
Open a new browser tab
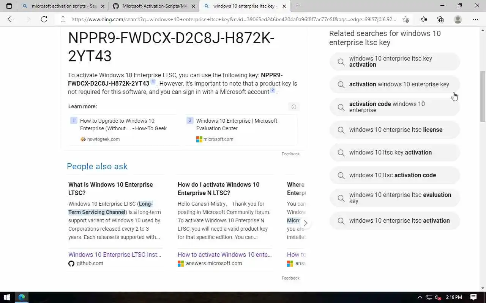click(x=297, y=6)
